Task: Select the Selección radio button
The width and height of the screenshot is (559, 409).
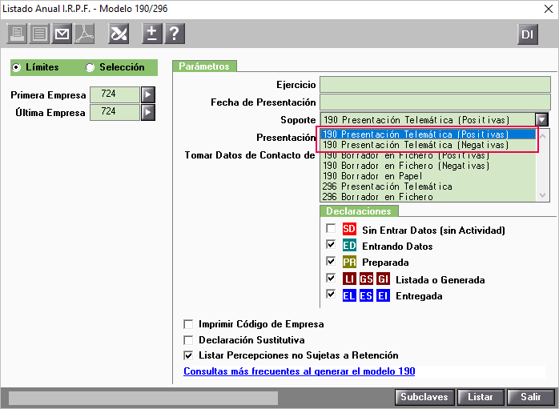Action: point(90,67)
